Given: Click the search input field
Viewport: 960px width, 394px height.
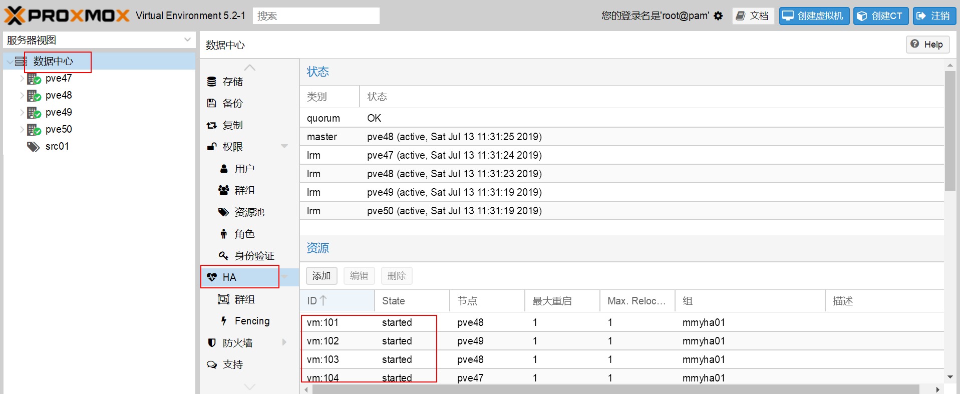Looking at the screenshot, I should pyautogui.click(x=316, y=16).
